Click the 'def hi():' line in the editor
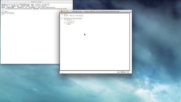Viewport: 181px width, 102px height. pyautogui.click(x=64, y=14)
